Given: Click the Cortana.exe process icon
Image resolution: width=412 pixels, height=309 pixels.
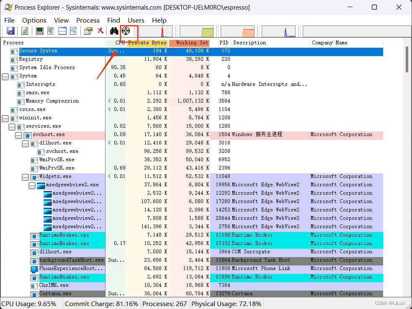Looking at the screenshot, I should click(x=34, y=294).
